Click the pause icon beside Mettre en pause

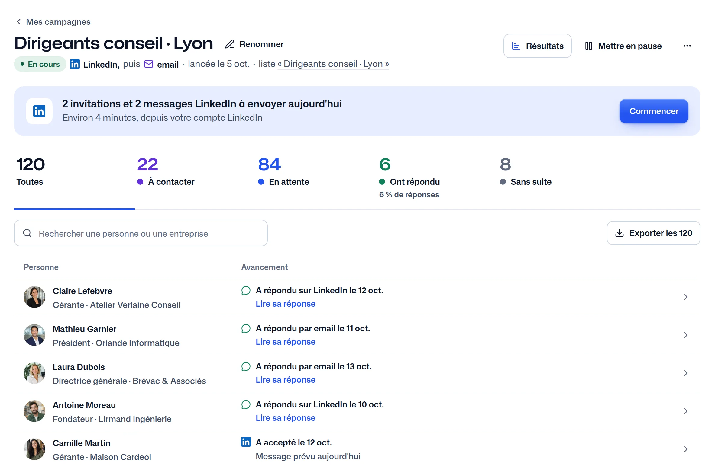coord(588,46)
